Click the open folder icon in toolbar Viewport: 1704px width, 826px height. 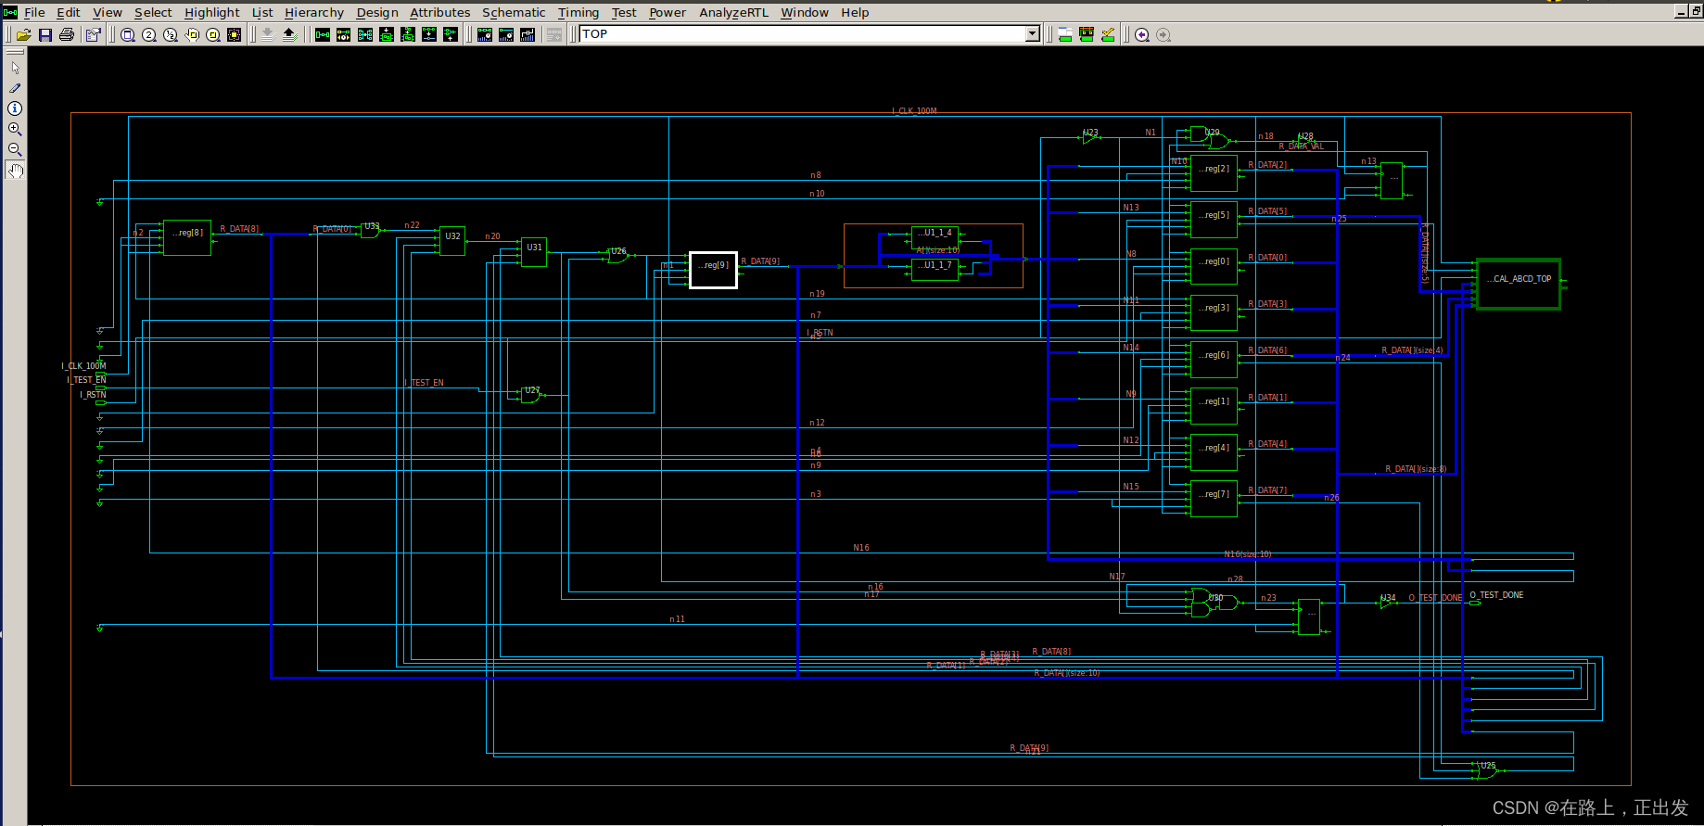(24, 35)
